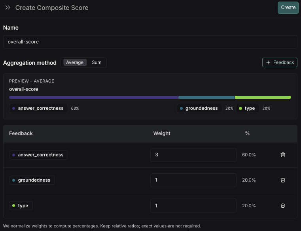Switch aggregation method to Sum
This screenshot has width=301, height=231.
coord(97,62)
